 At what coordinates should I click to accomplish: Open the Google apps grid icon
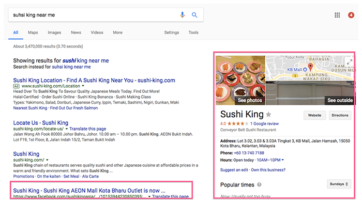coord(337,15)
